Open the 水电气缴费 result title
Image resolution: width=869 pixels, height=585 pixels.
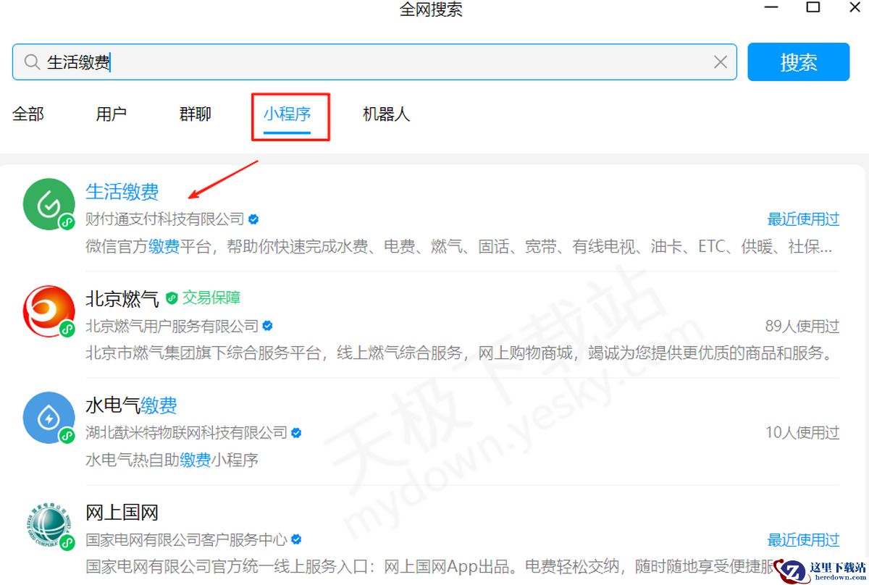click(x=131, y=405)
